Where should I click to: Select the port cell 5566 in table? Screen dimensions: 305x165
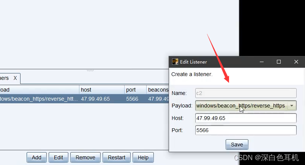[135, 99]
